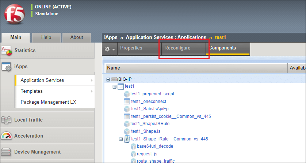306x163 pixels.
Task: Switch to the Help tab
Action: (x=46, y=37)
